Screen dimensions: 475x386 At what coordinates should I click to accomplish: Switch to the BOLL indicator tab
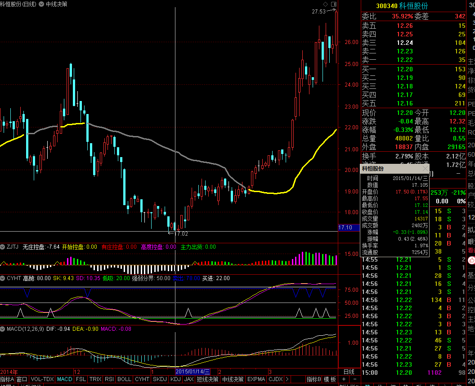tap(124, 379)
